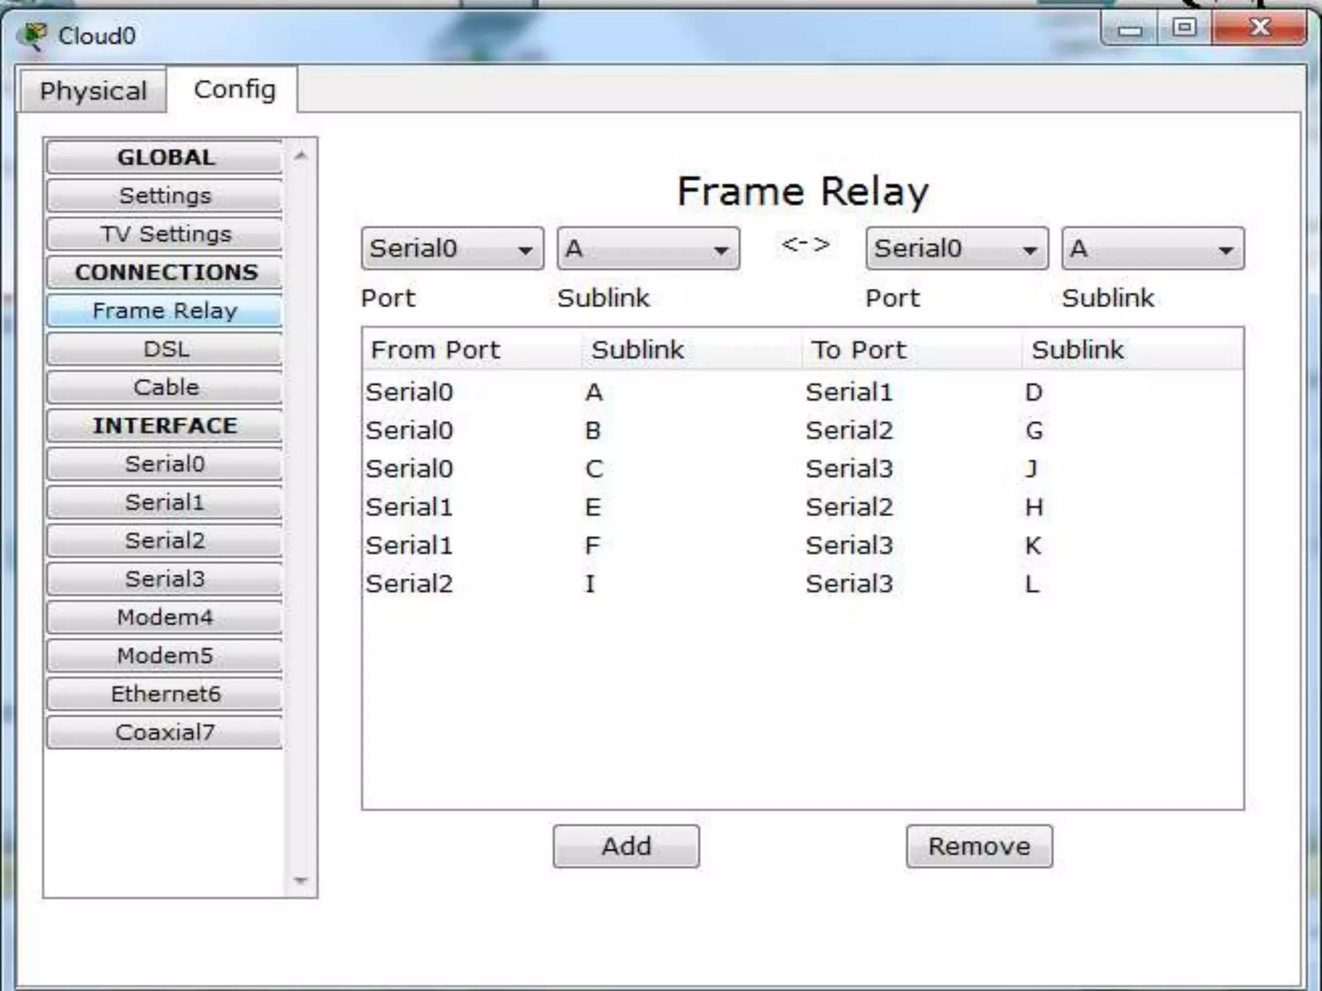Image resolution: width=1322 pixels, height=991 pixels.
Task: Open global Settings in sidebar
Action: tap(165, 195)
